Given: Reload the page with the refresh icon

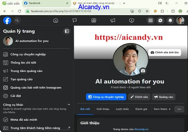Looking at the screenshot, I should coord(19,11).
